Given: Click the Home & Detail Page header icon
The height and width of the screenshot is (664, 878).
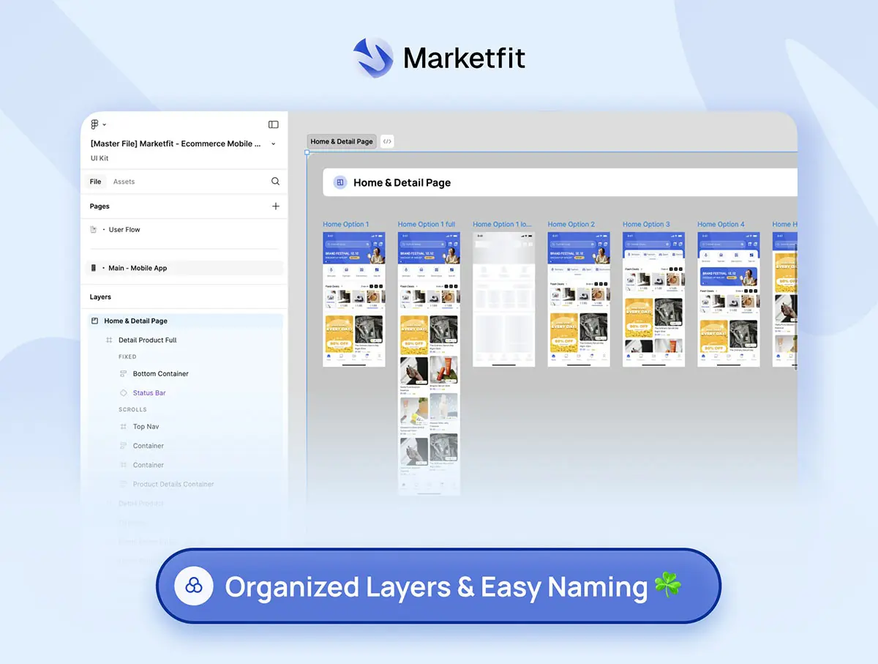Looking at the screenshot, I should click(340, 182).
